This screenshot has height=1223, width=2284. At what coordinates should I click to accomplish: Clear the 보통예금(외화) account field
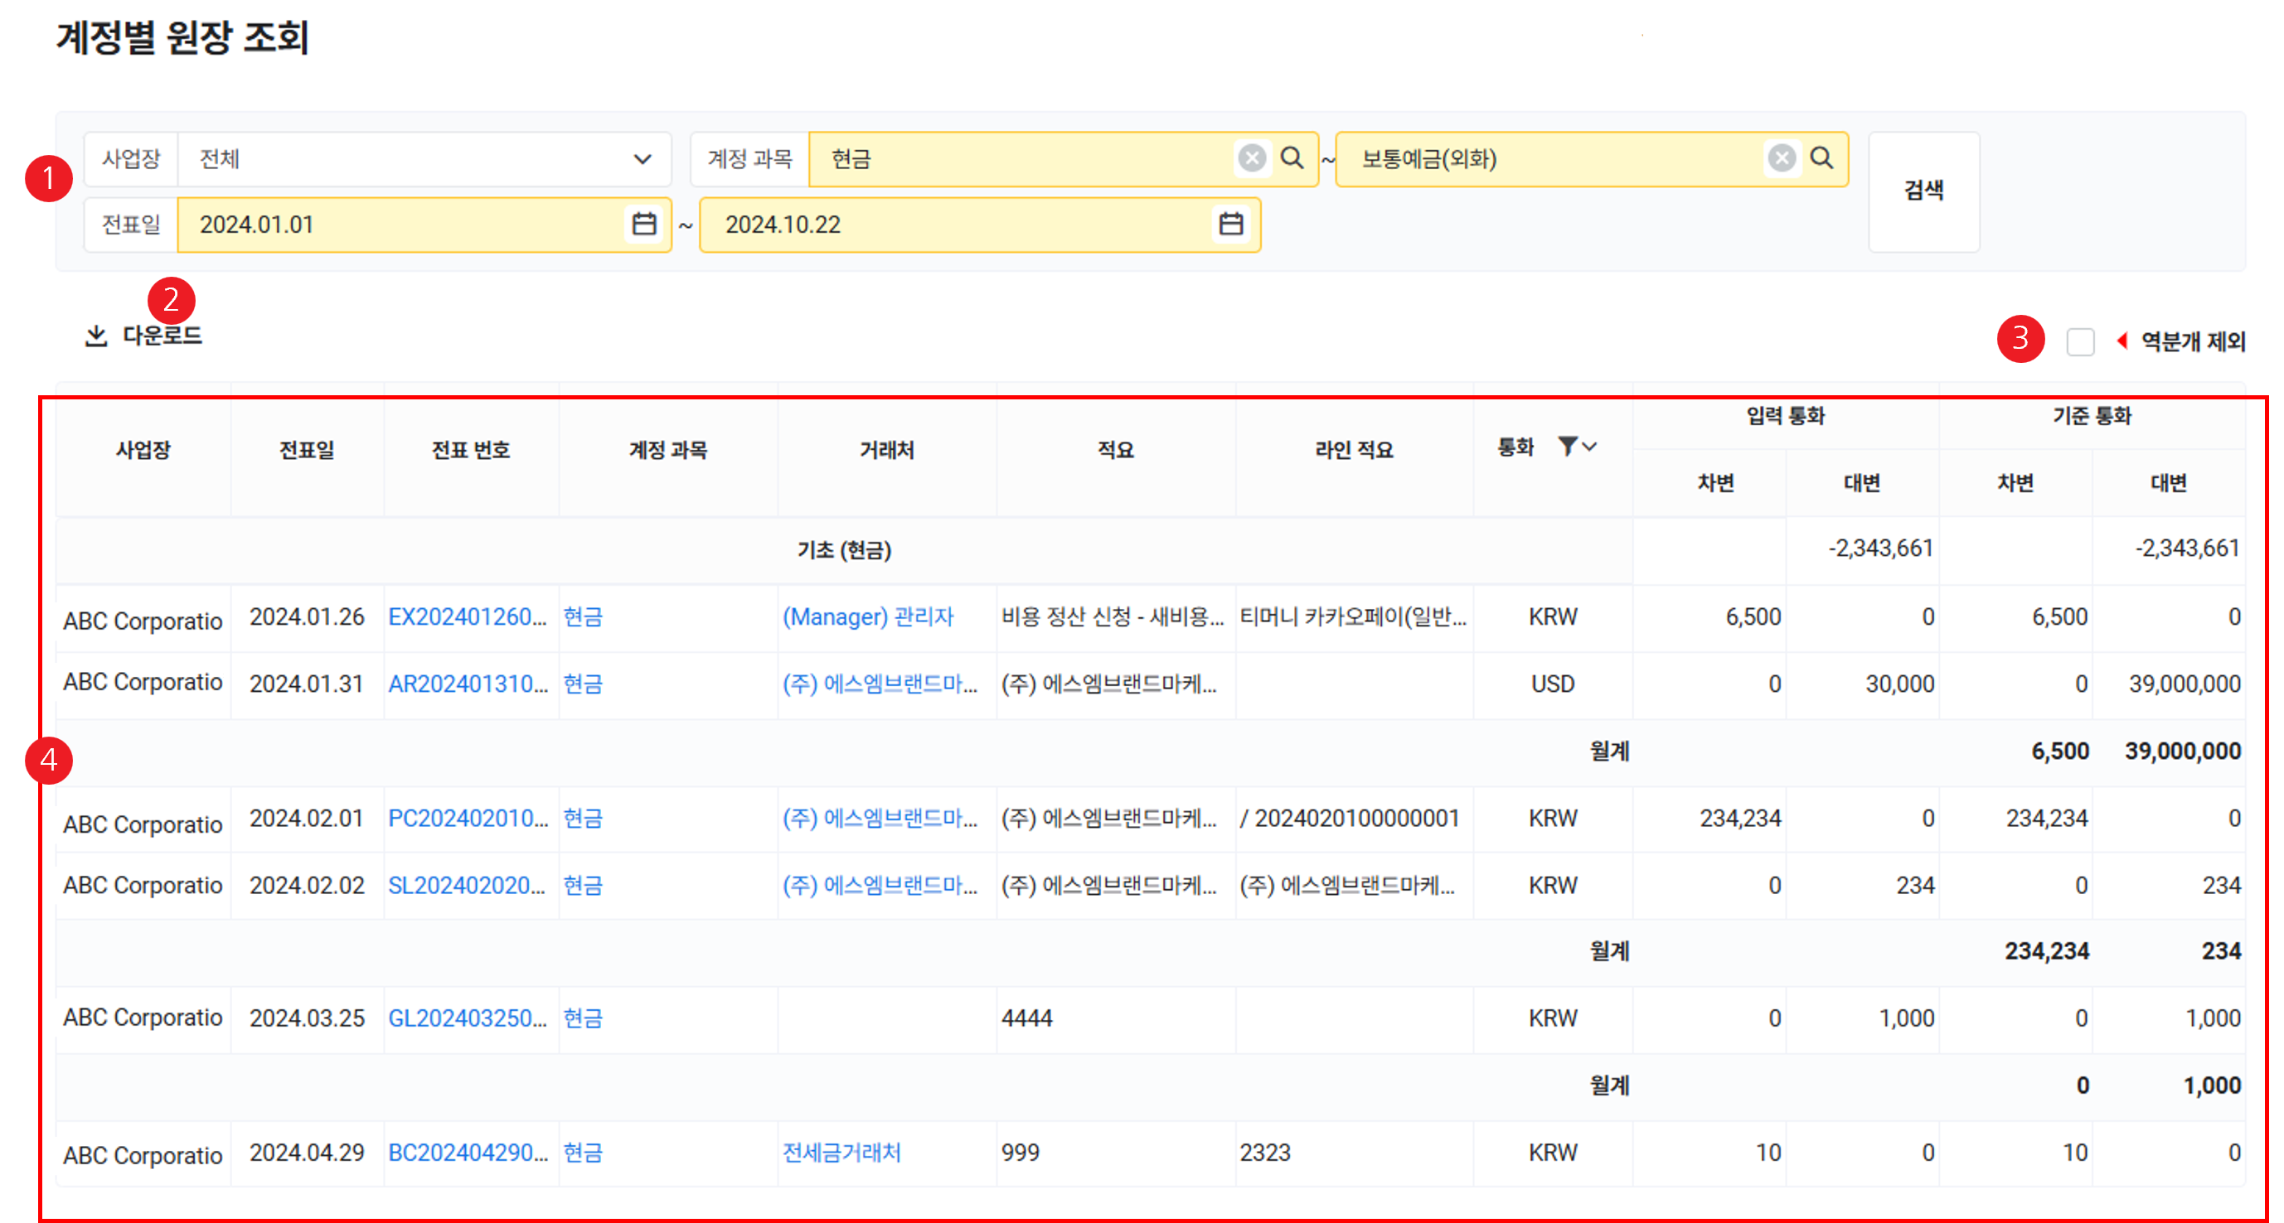point(1782,158)
